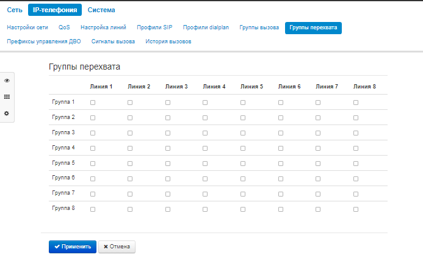Click the grid icon in the left sidebar
Image resolution: width=423 pixels, height=260 pixels.
pyautogui.click(x=7, y=97)
